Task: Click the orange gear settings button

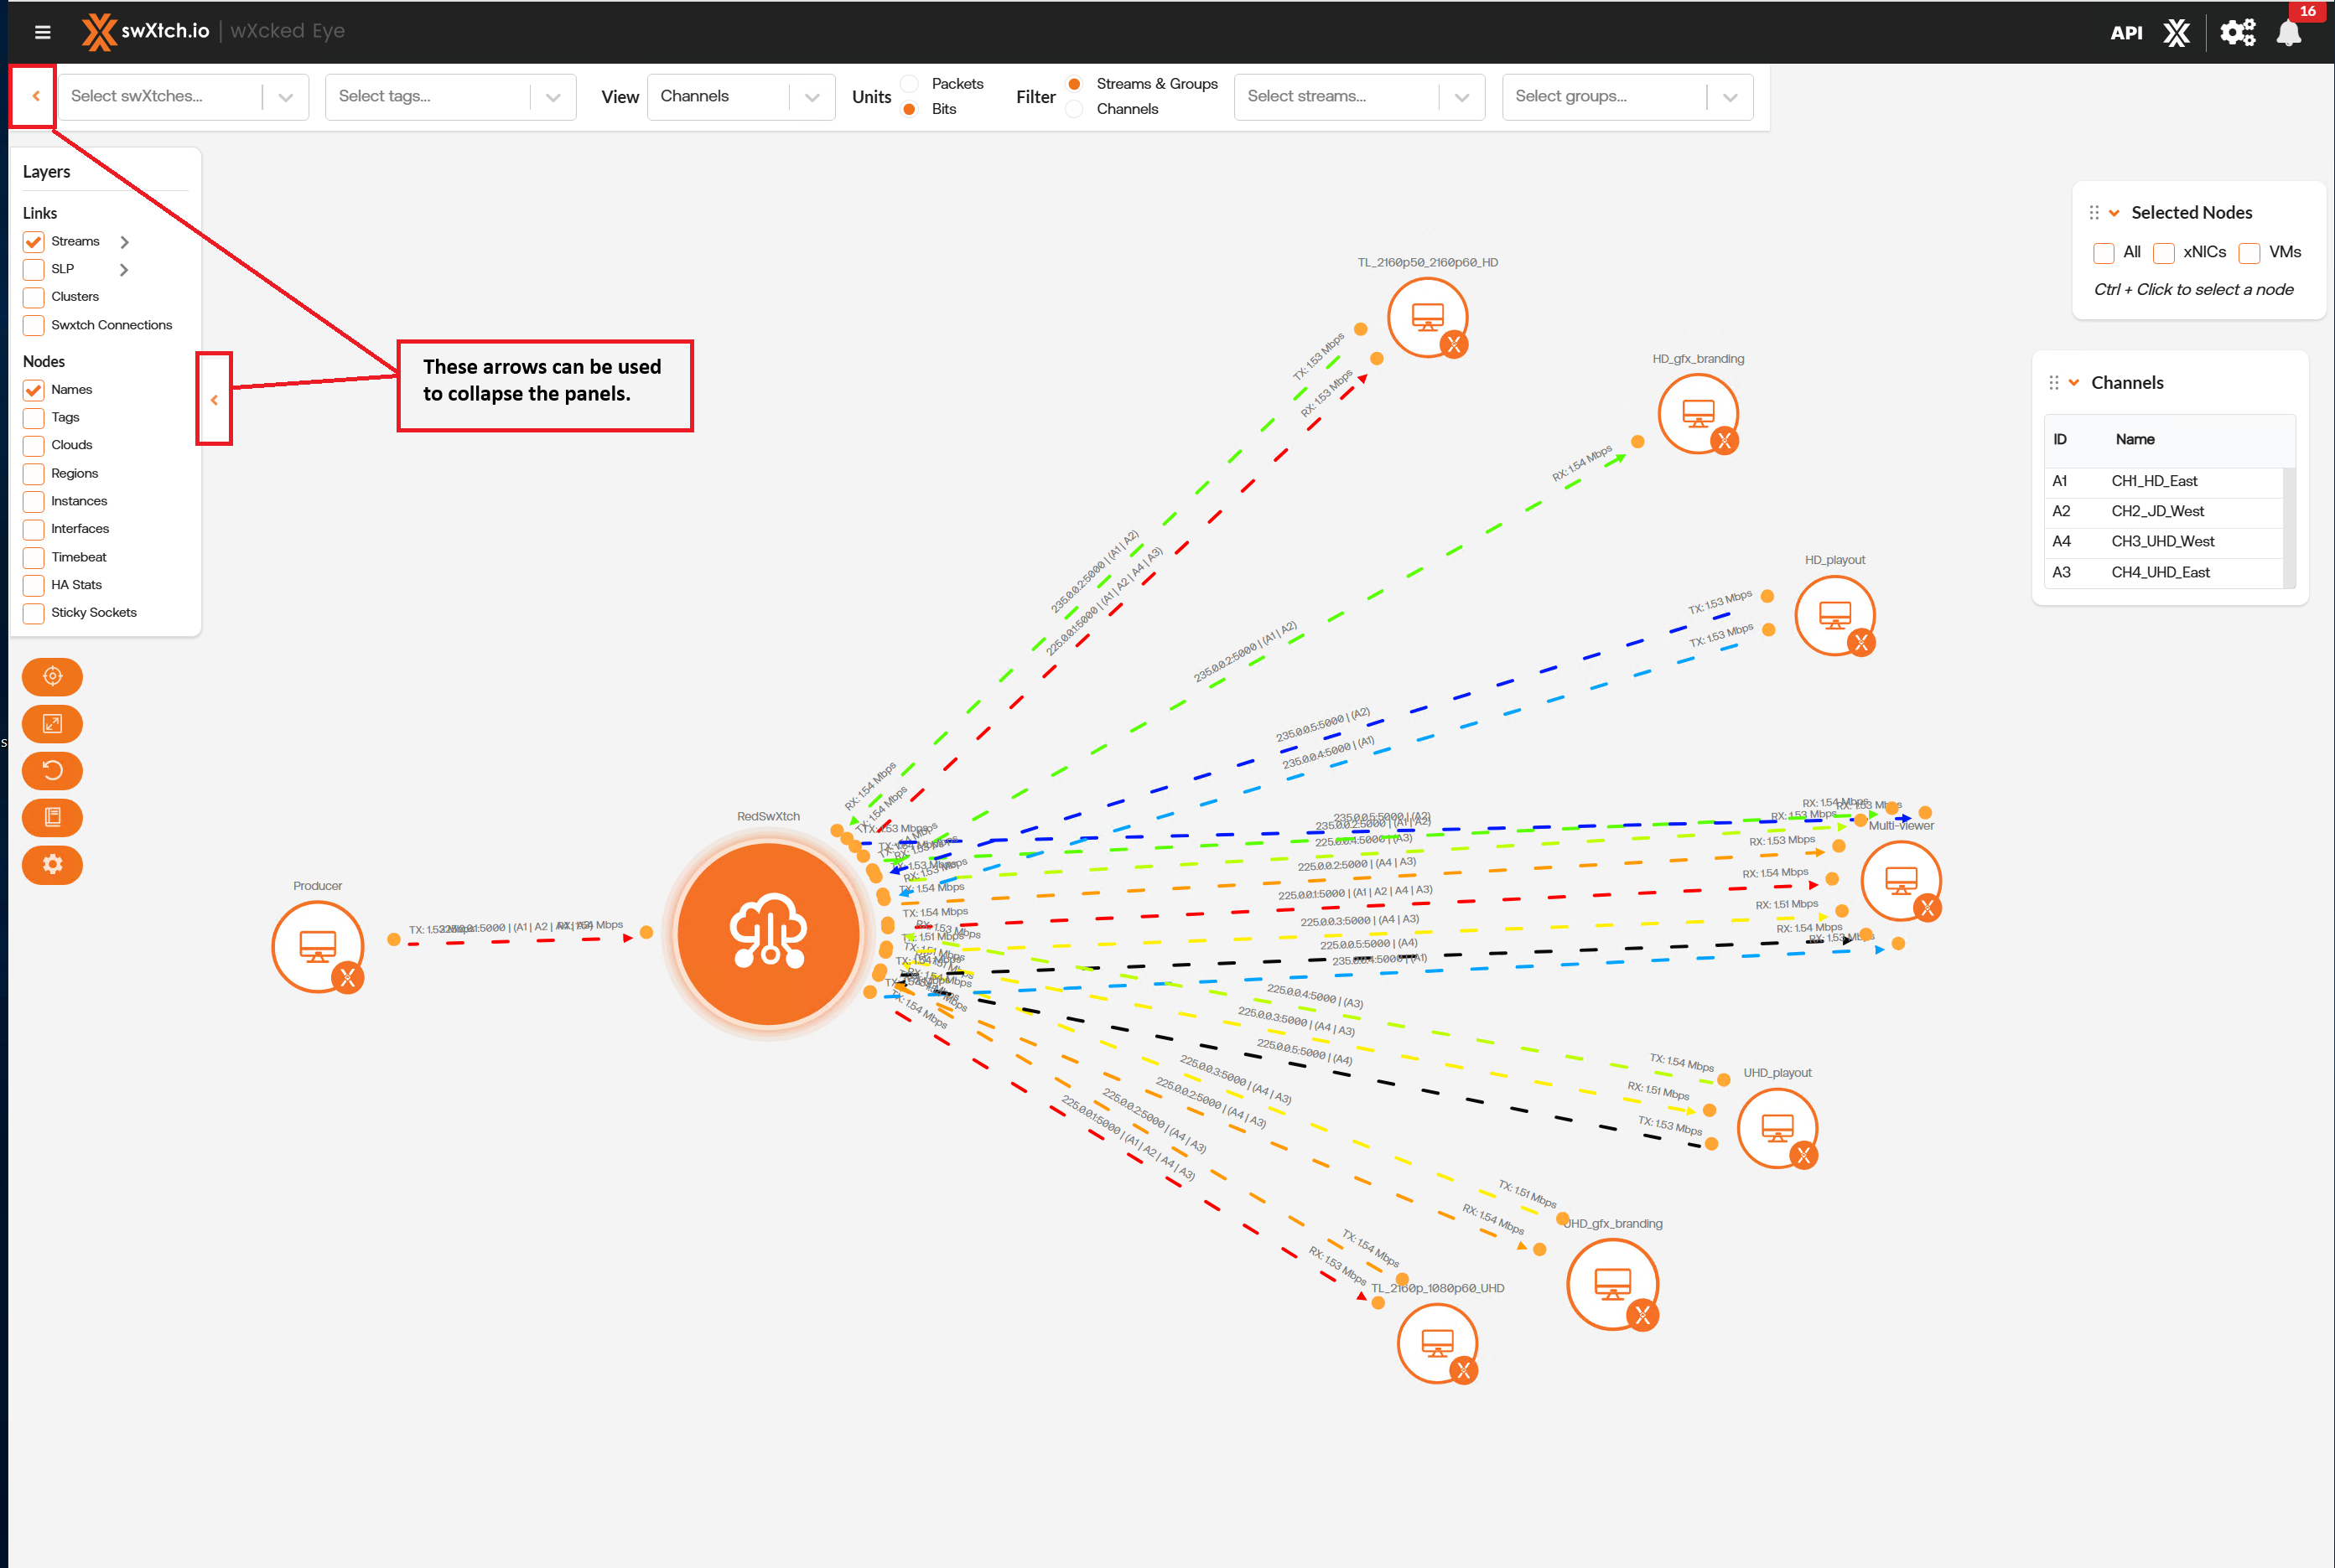Action: [x=52, y=865]
